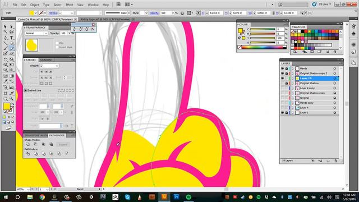Toggle lock on the Original Shadow layer

[287, 83]
